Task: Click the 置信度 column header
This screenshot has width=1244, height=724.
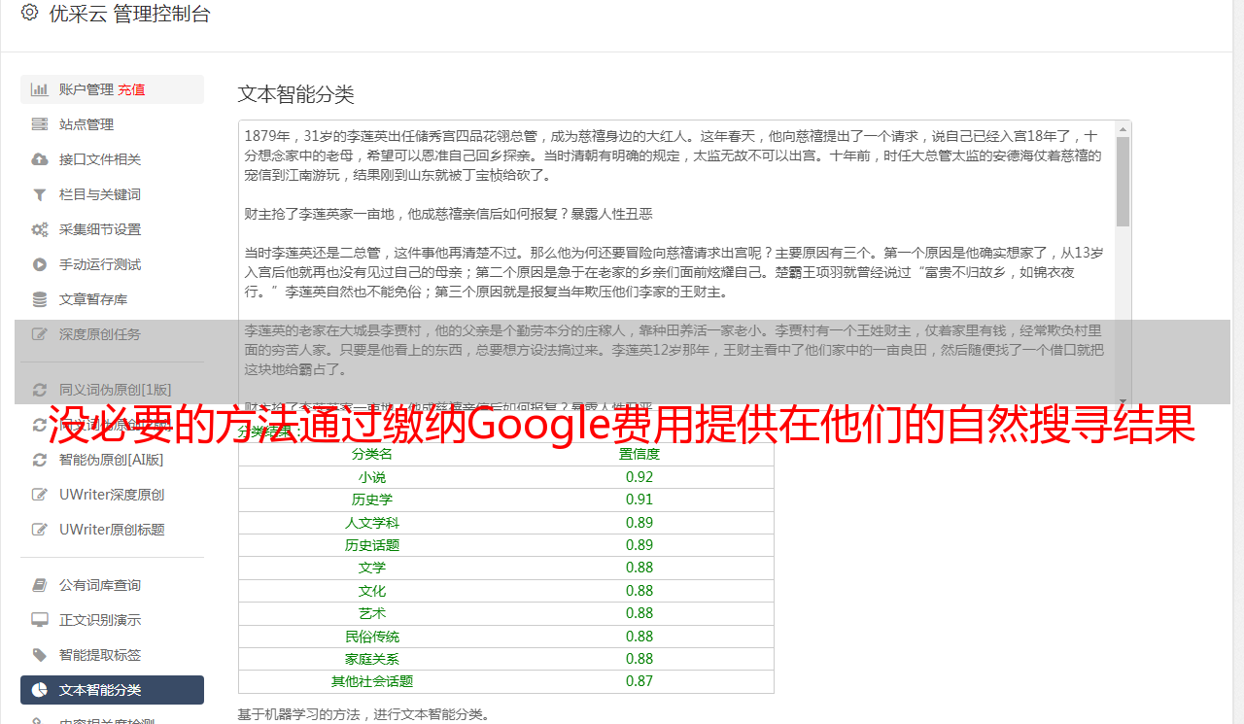Action: (x=639, y=454)
